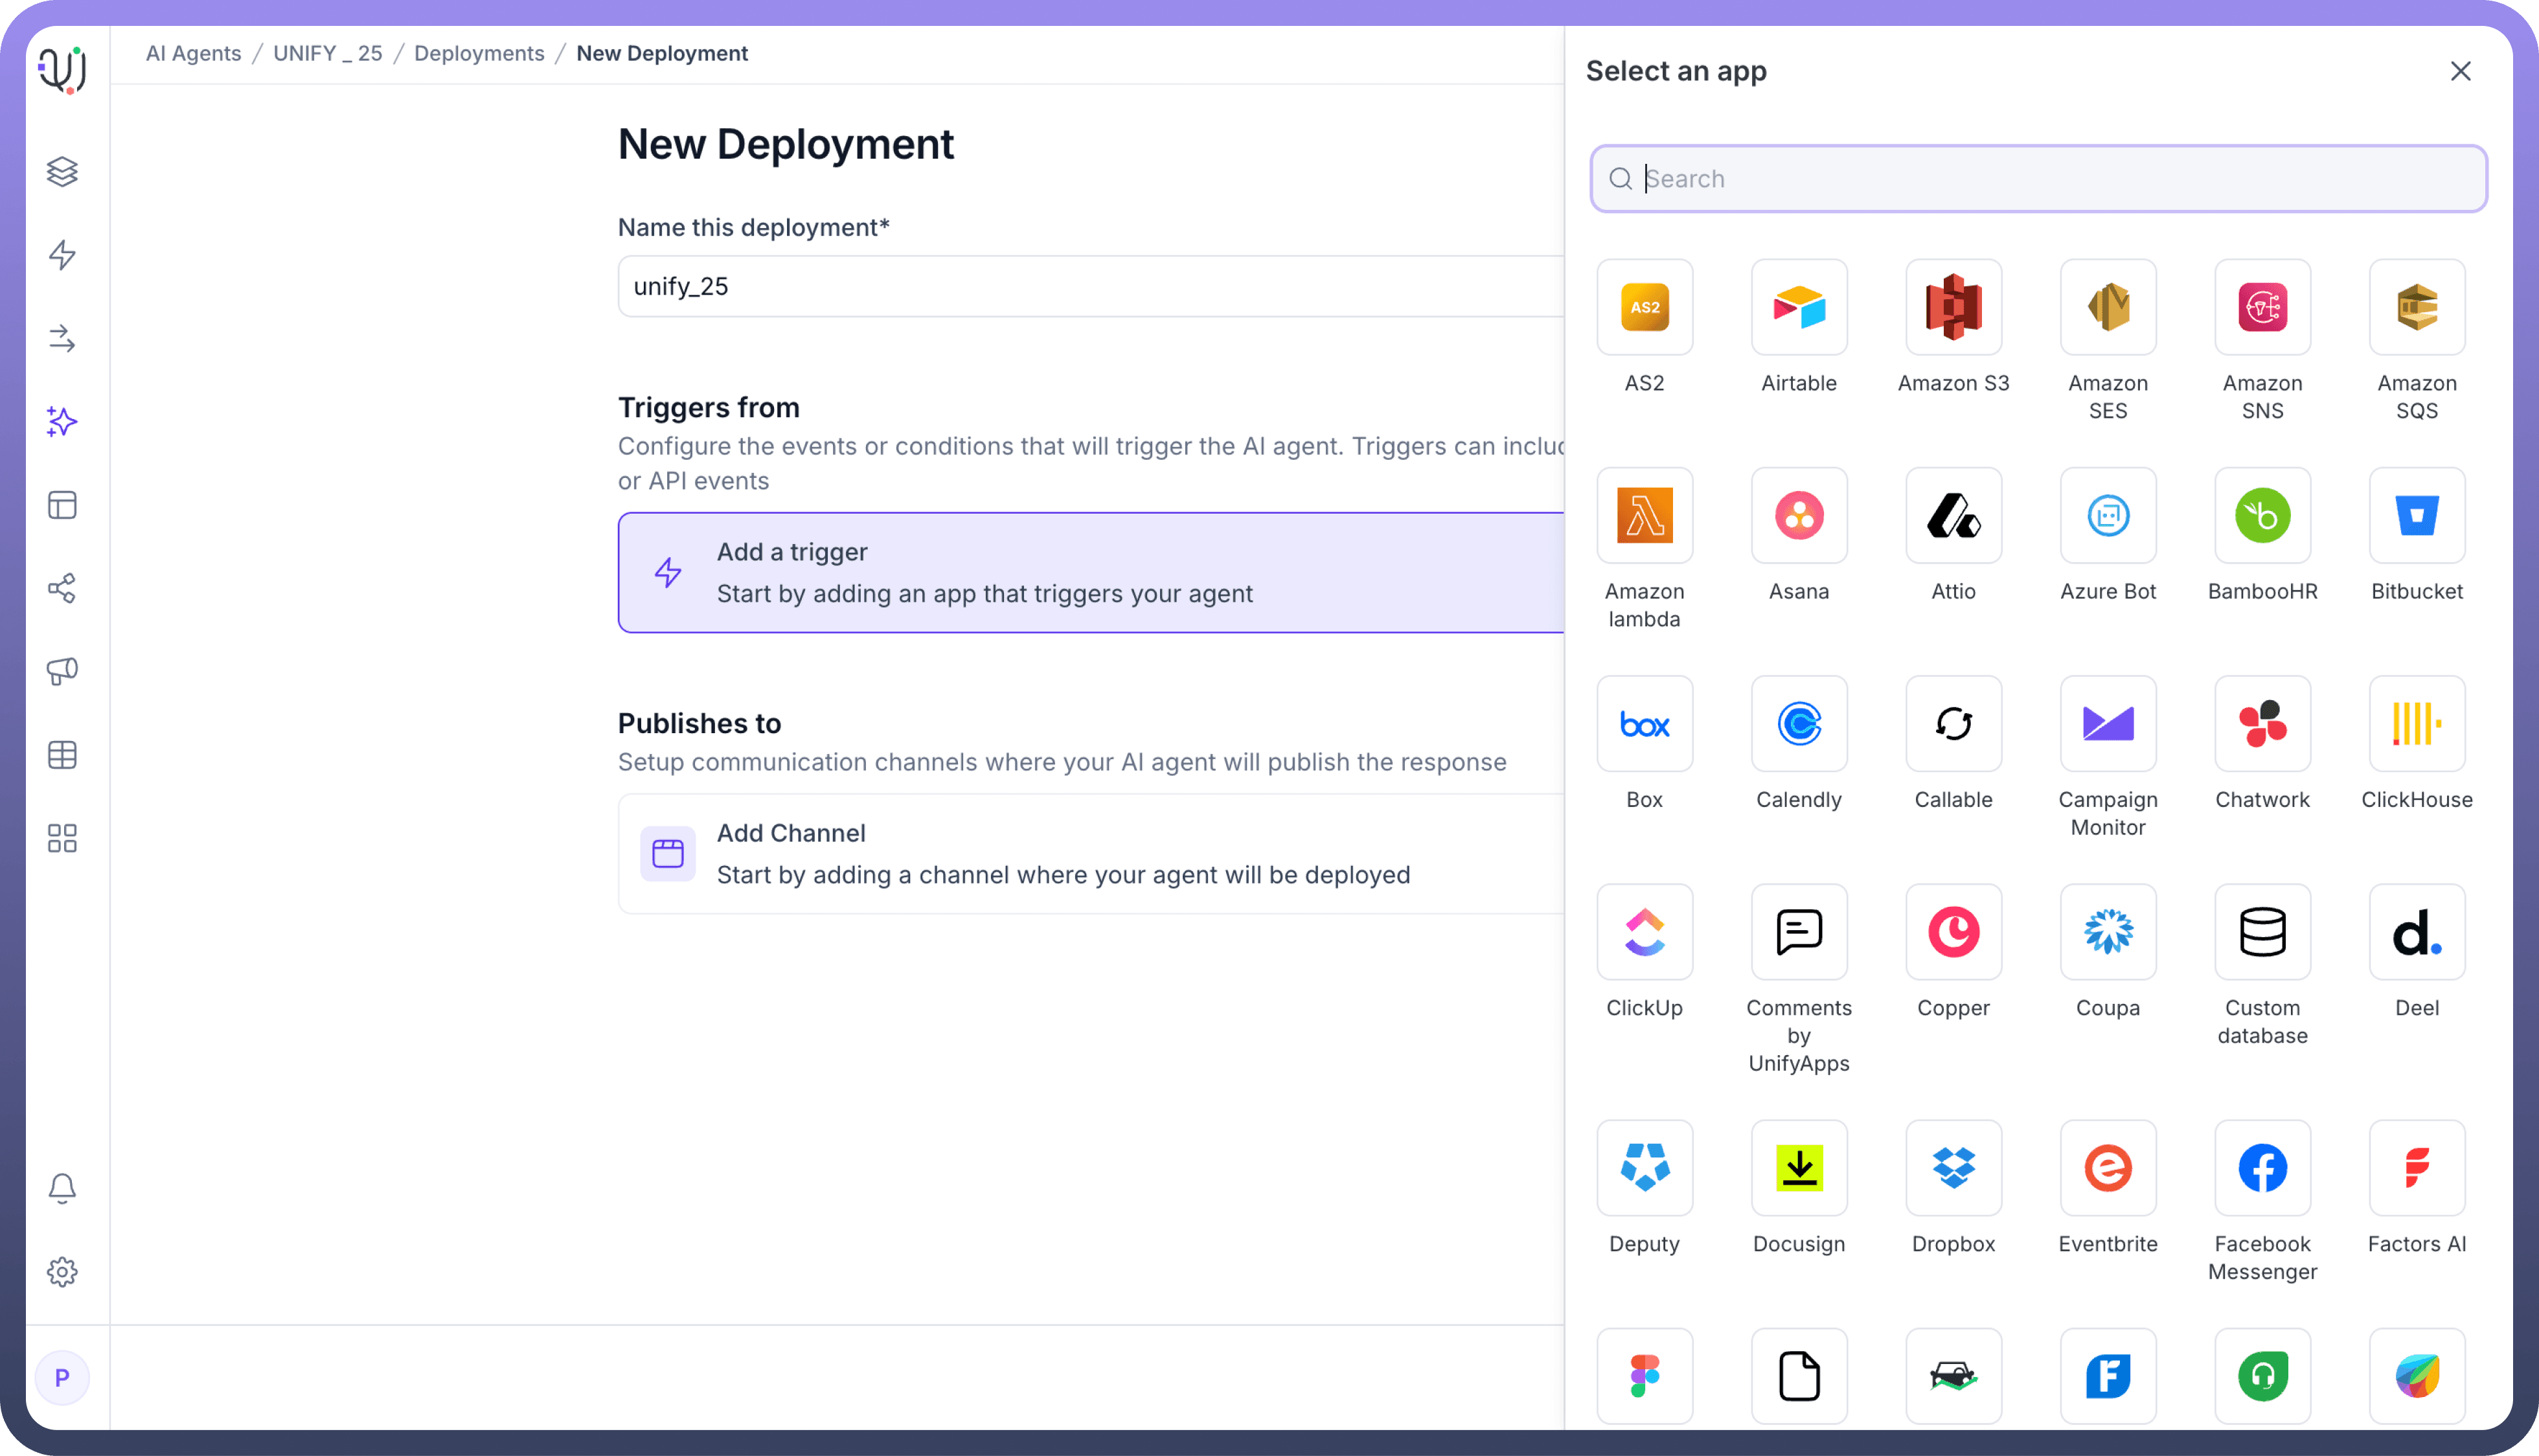Open UNIFY _ 25 breadcrumb

[x=327, y=53]
